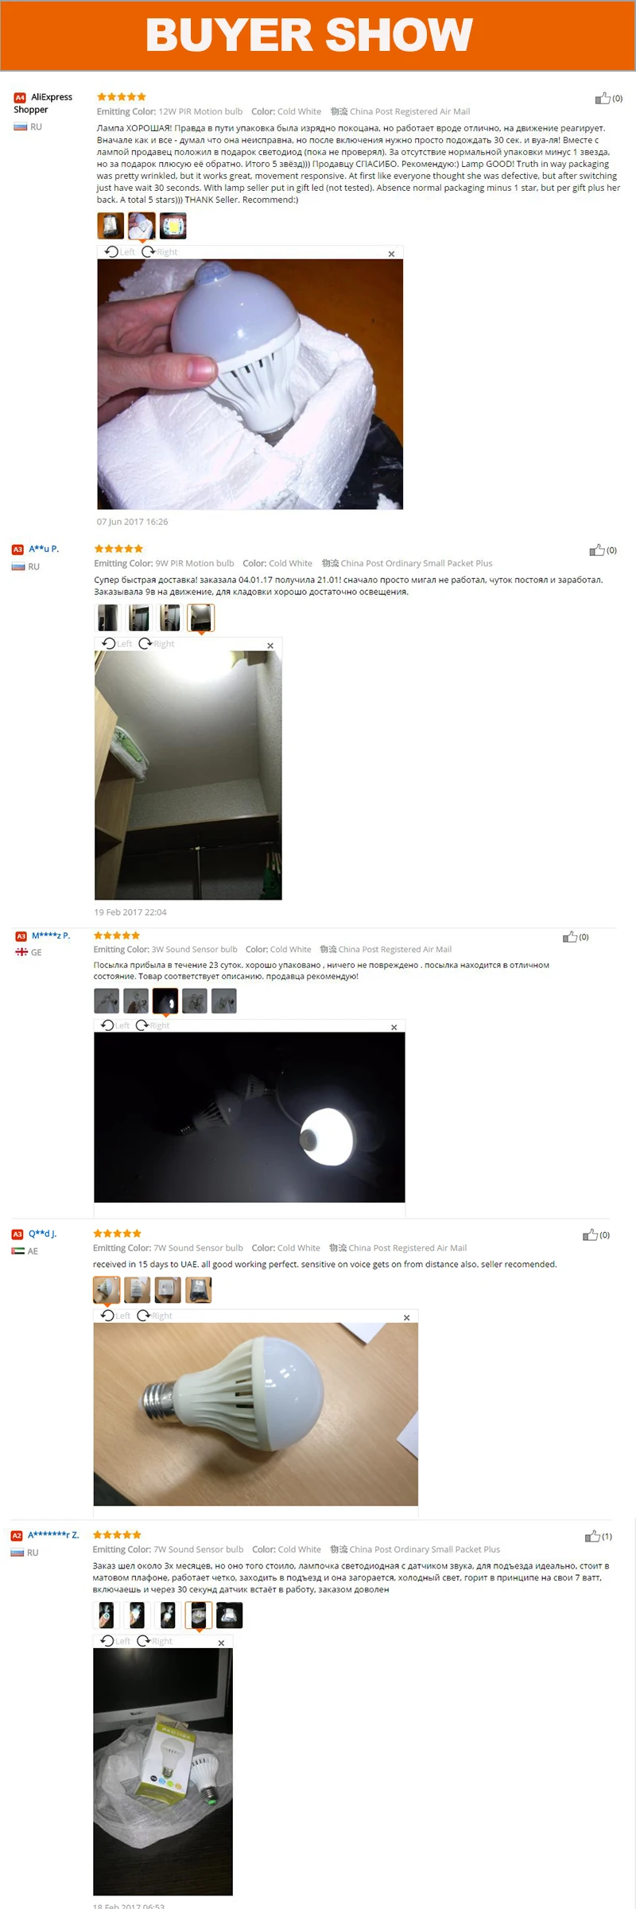Open reviewer name Q**d J.

43,1234
